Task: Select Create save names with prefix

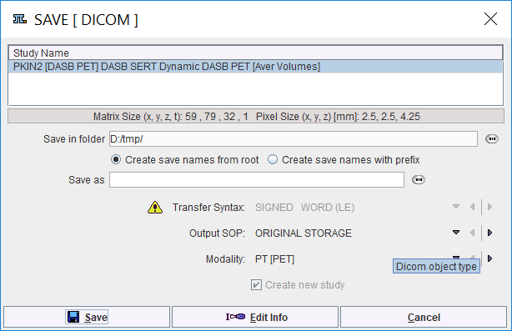Action: point(344,159)
